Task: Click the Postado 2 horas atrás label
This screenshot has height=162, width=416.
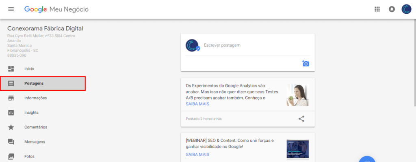Action: 204,119
